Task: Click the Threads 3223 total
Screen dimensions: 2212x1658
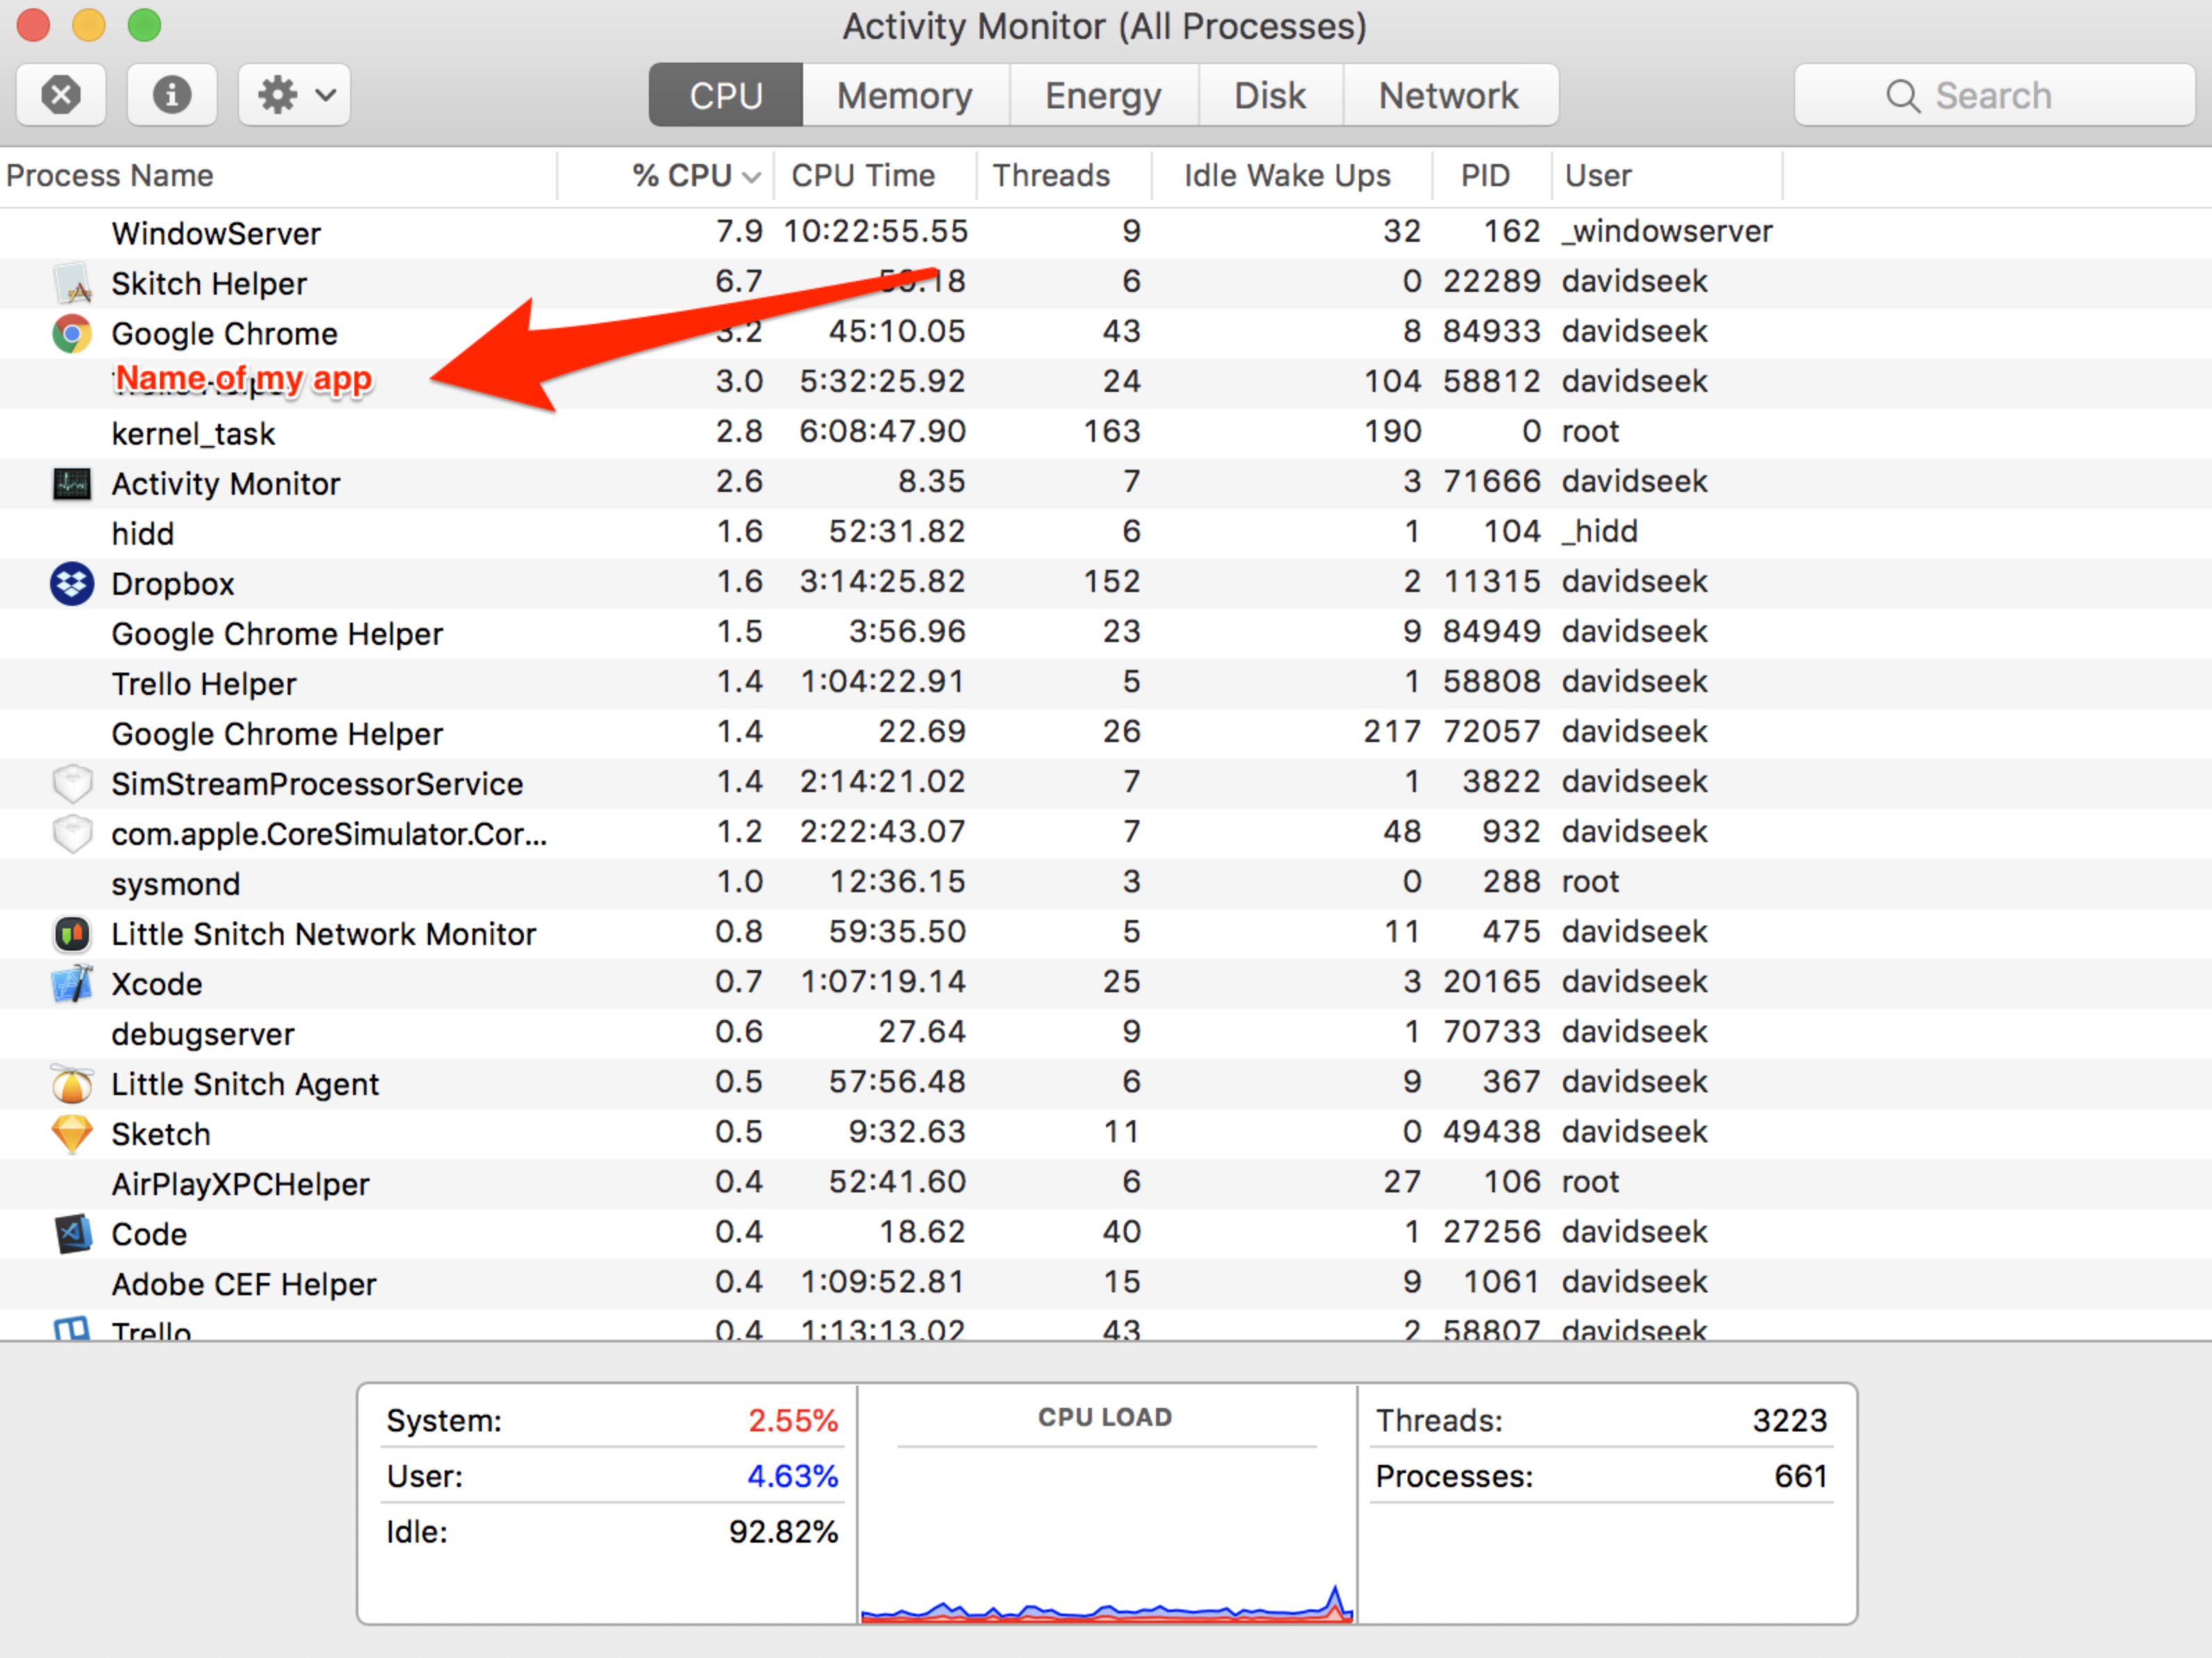Action: 1790,1420
